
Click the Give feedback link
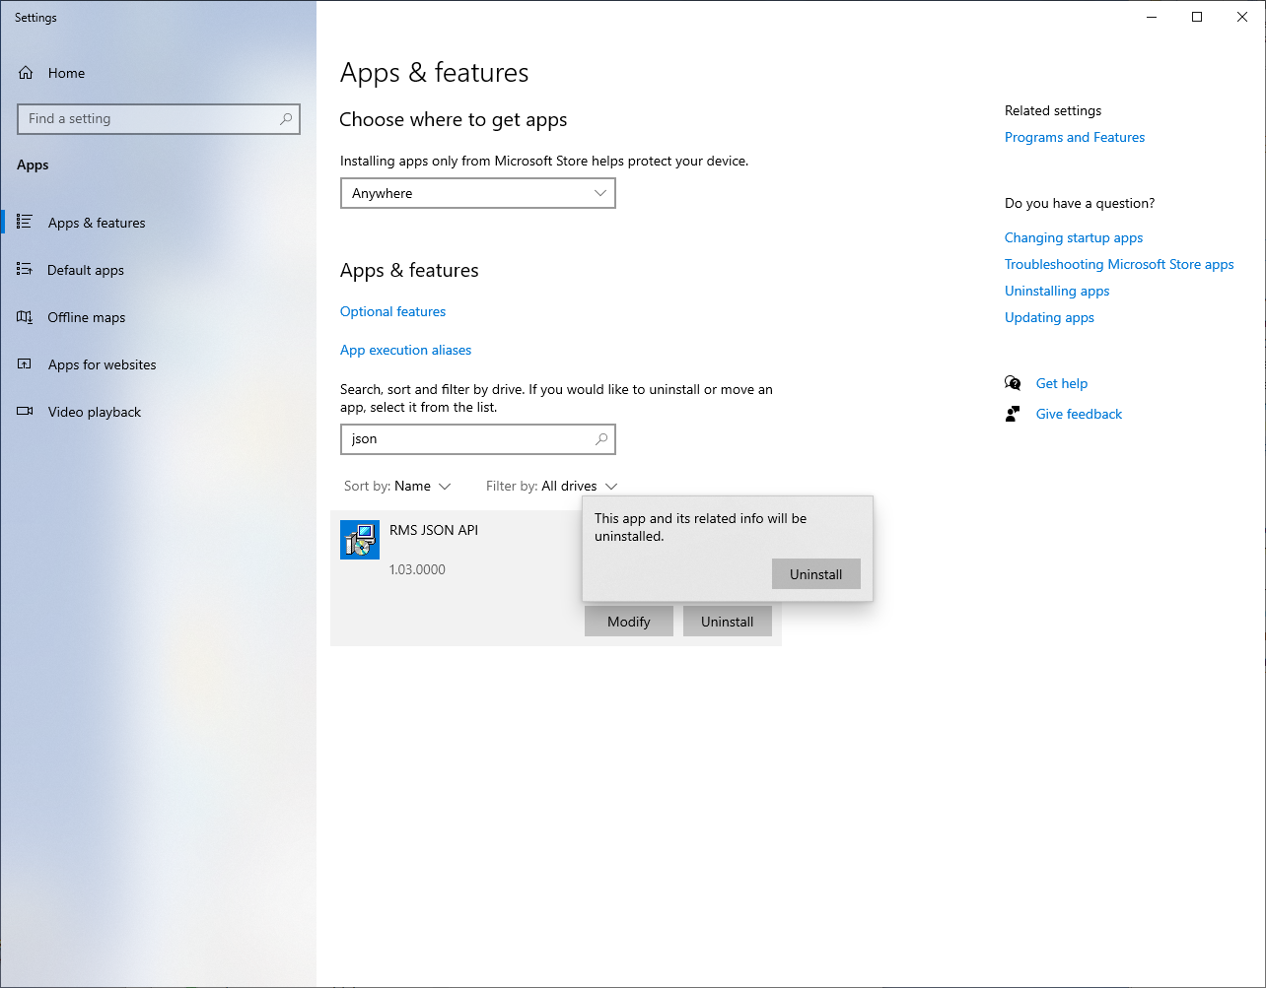1079,414
